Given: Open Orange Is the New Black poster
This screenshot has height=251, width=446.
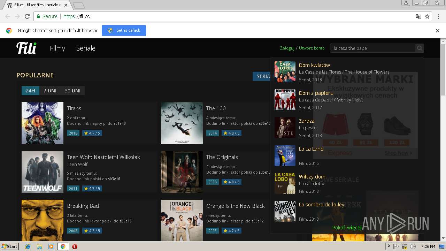Looking at the screenshot, I should click(x=182, y=220).
